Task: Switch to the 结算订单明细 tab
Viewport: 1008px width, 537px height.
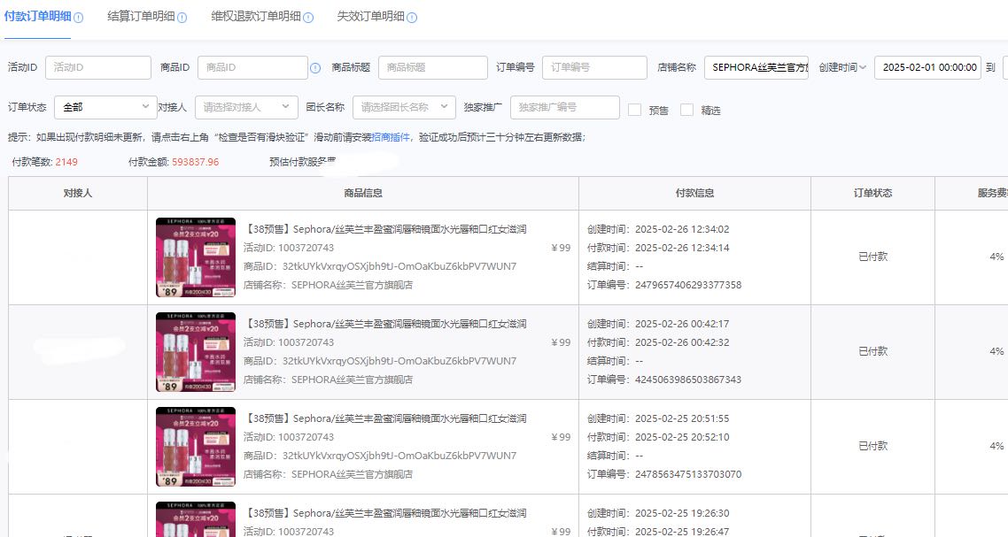Action: pyautogui.click(x=141, y=16)
